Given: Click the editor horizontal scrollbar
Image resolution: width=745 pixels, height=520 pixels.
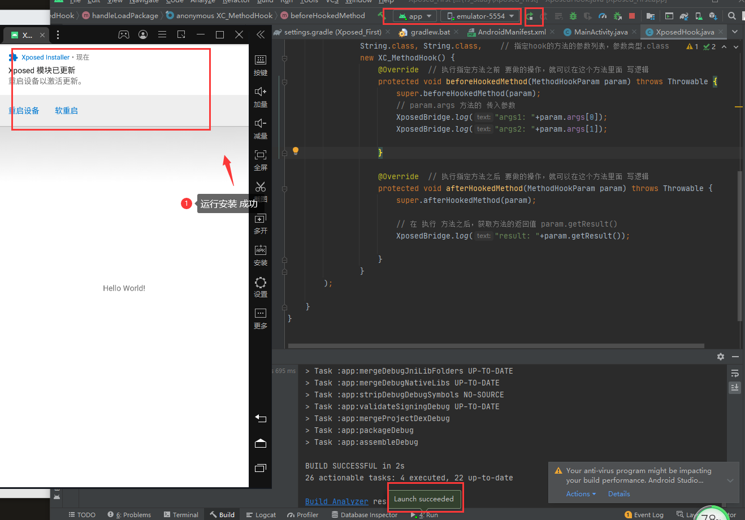Looking at the screenshot, I should pos(496,346).
